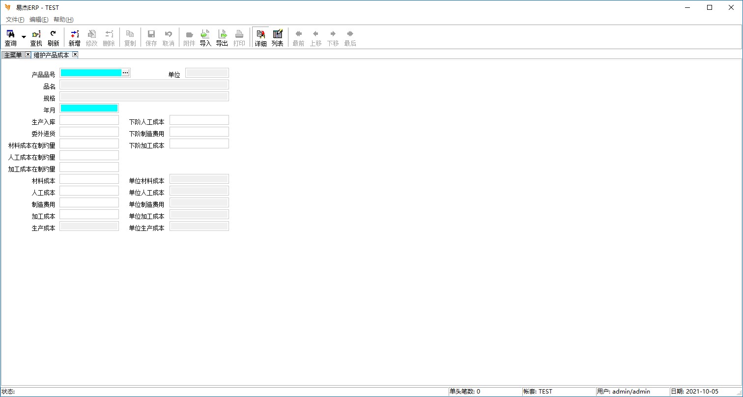This screenshot has width=743, height=397.
Task: Open the 文件(F) menu
Action: click(15, 20)
